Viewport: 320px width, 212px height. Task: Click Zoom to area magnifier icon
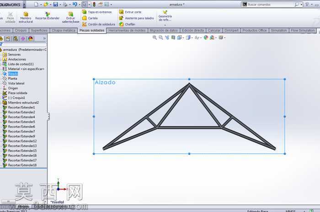[161, 37]
